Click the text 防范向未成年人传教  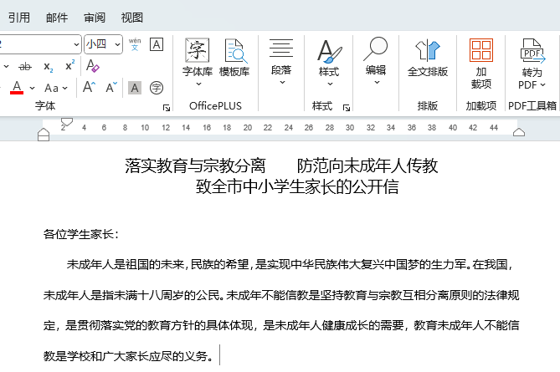click(367, 166)
